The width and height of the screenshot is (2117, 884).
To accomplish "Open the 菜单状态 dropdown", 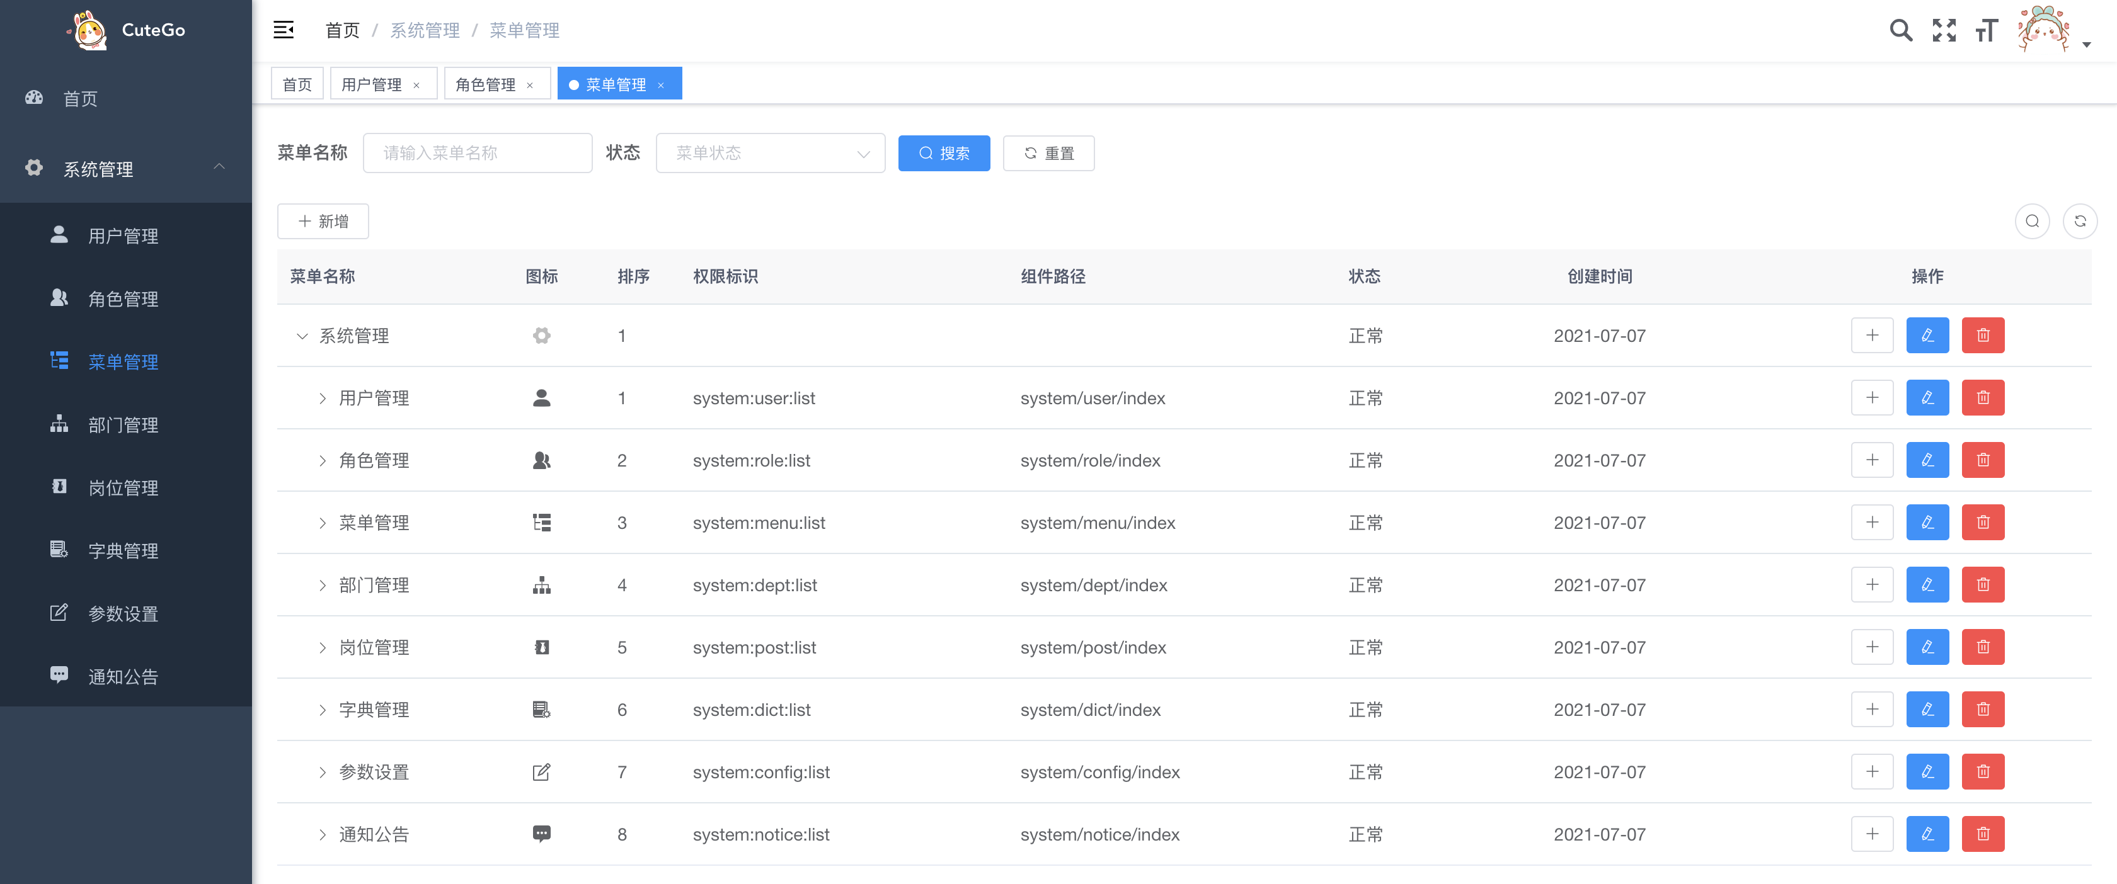I will pyautogui.click(x=770, y=153).
